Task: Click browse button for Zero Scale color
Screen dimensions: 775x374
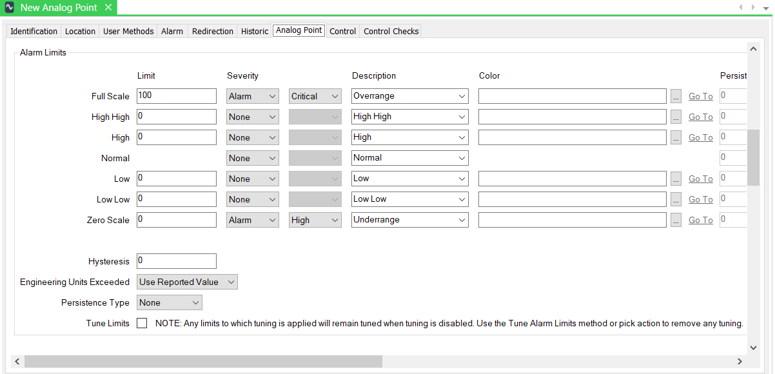Action: [675, 220]
